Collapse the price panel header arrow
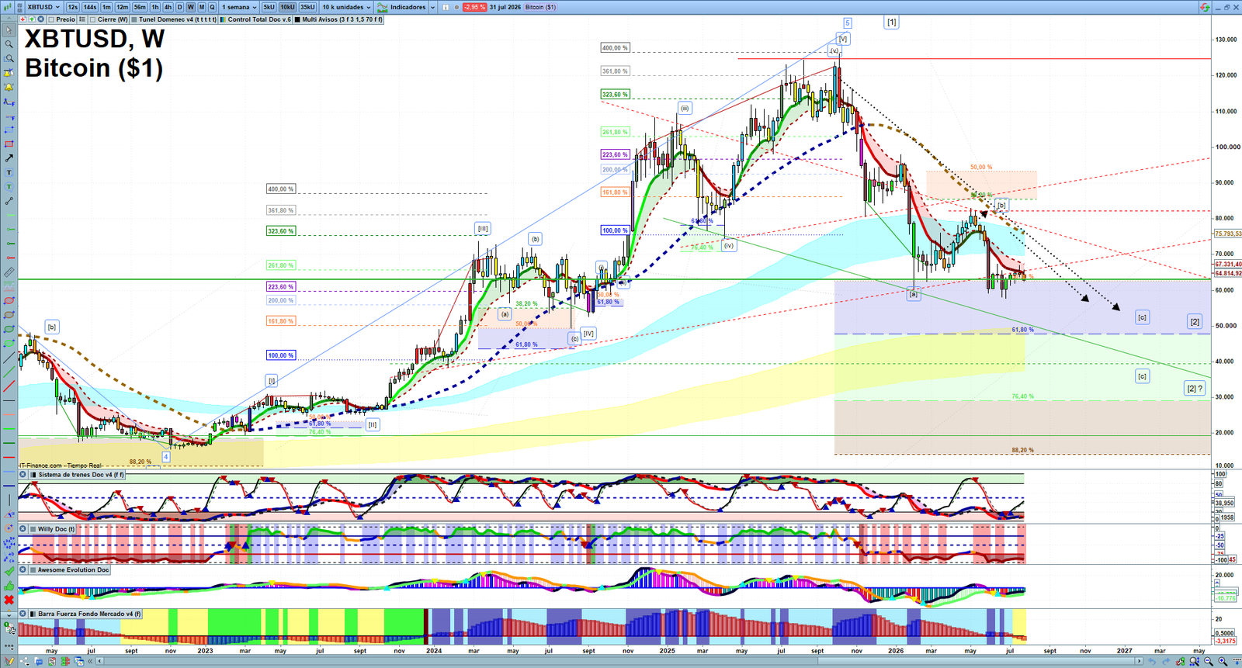Screen dimensions: 1242x668 (x=9, y=19)
